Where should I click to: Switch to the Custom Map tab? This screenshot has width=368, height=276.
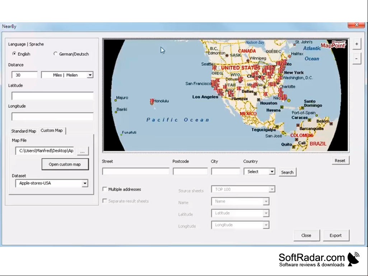pyautogui.click(x=52, y=130)
